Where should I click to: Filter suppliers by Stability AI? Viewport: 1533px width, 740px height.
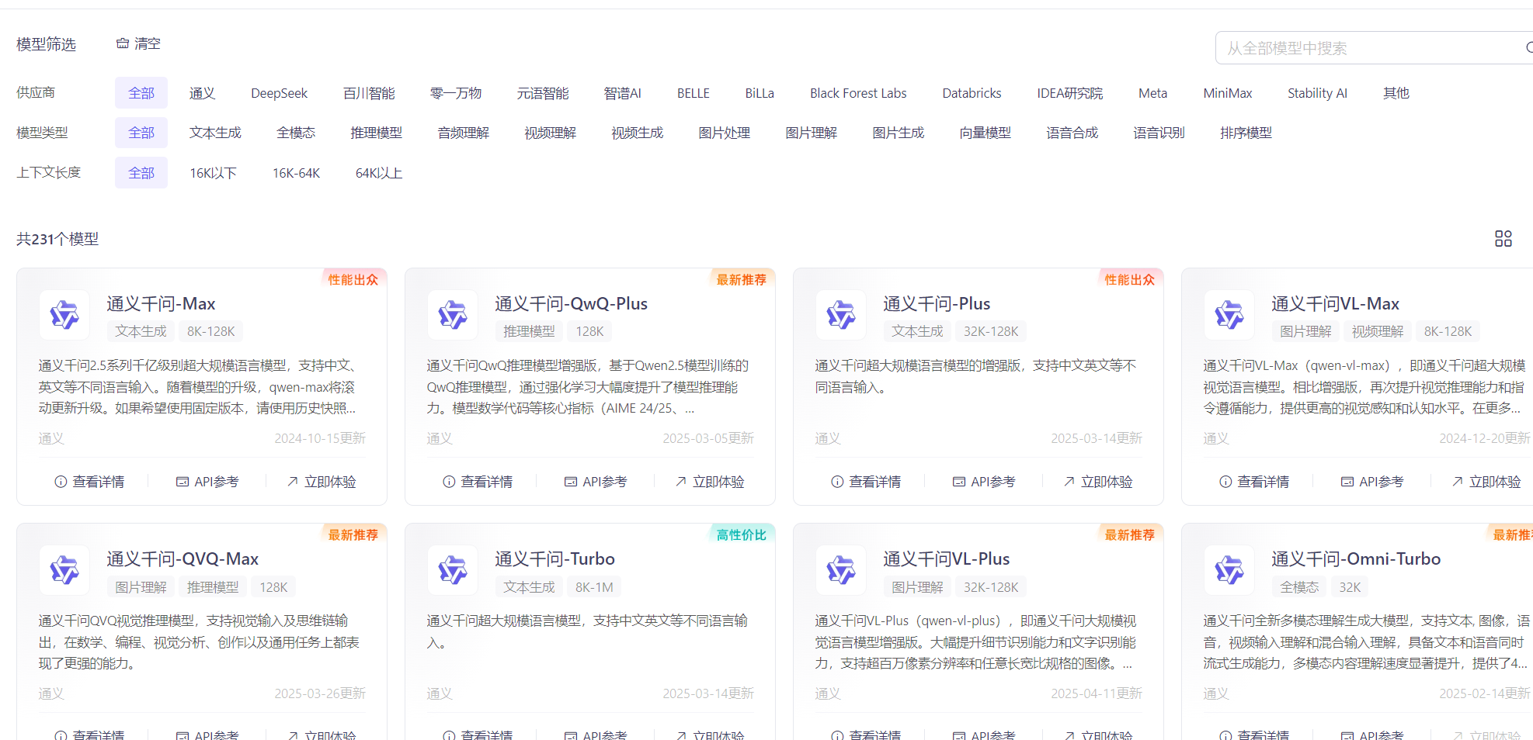1317,93
